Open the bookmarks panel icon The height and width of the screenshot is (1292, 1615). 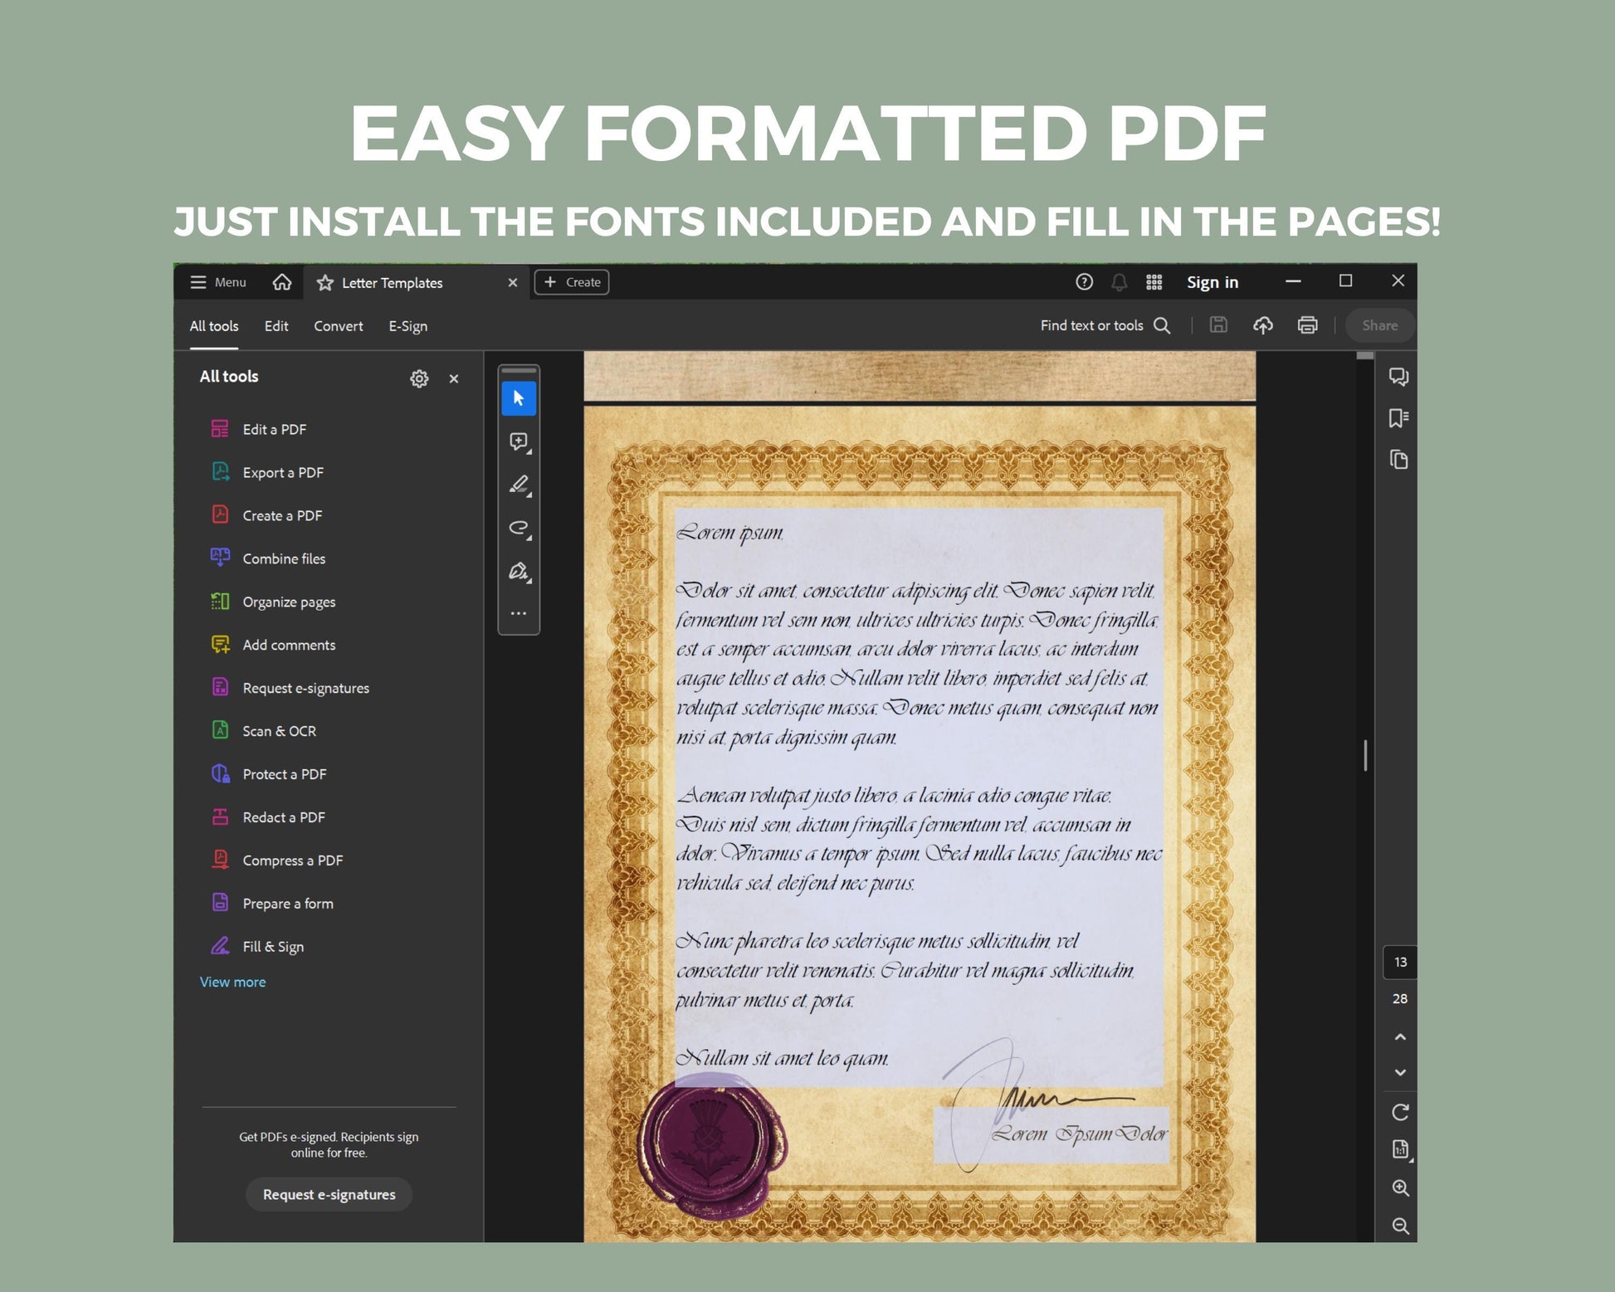pyautogui.click(x=1398, y=418)
